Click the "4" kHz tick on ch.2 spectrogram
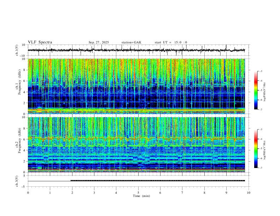This screenshot has width=280, height=216. click(x=25, y=150)
